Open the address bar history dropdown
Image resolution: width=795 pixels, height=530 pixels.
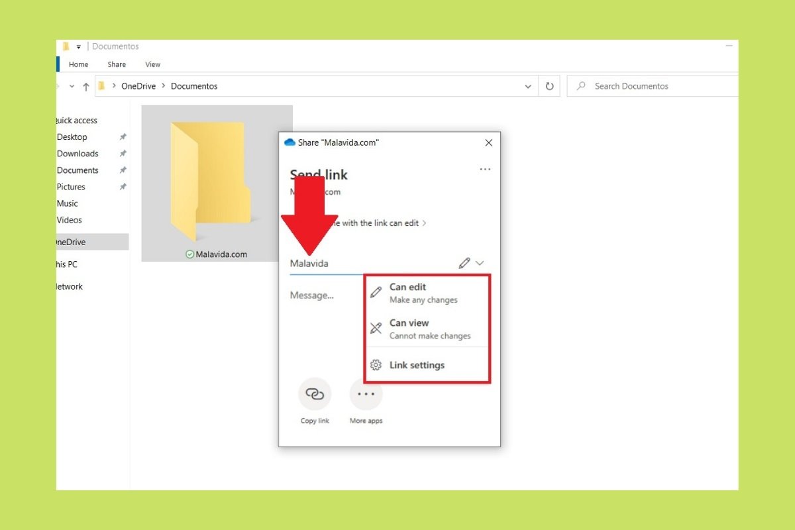(x=528, y=86)
